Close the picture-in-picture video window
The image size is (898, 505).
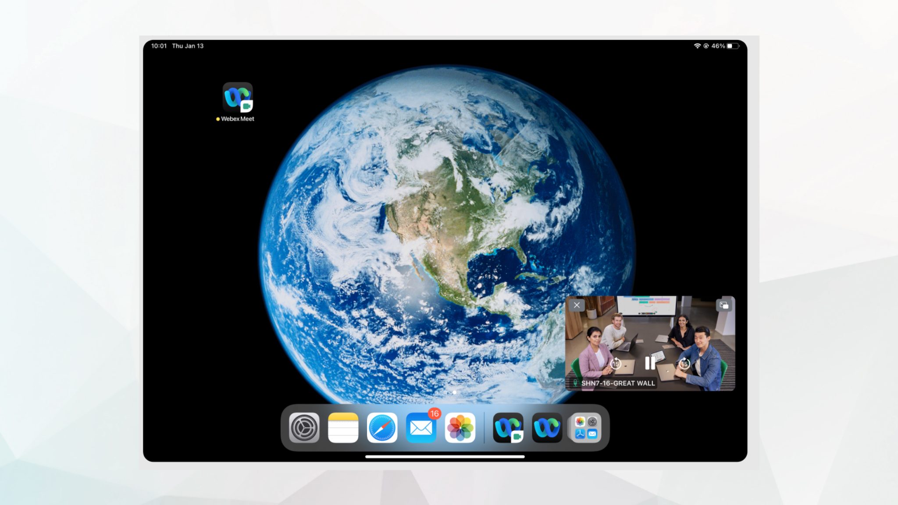point(577,305)
